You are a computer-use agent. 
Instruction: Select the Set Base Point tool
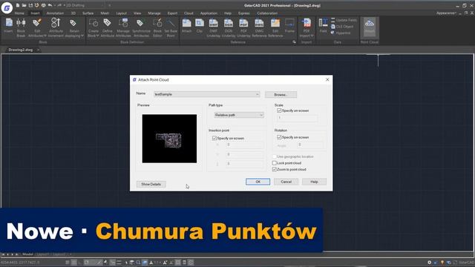click(x=171, y=27)
